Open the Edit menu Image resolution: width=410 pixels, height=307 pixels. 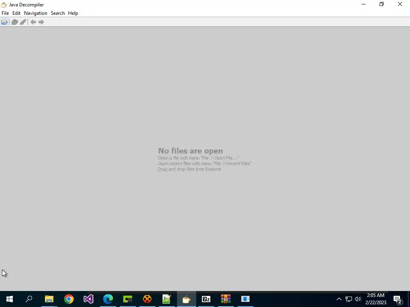coord(16,13)
